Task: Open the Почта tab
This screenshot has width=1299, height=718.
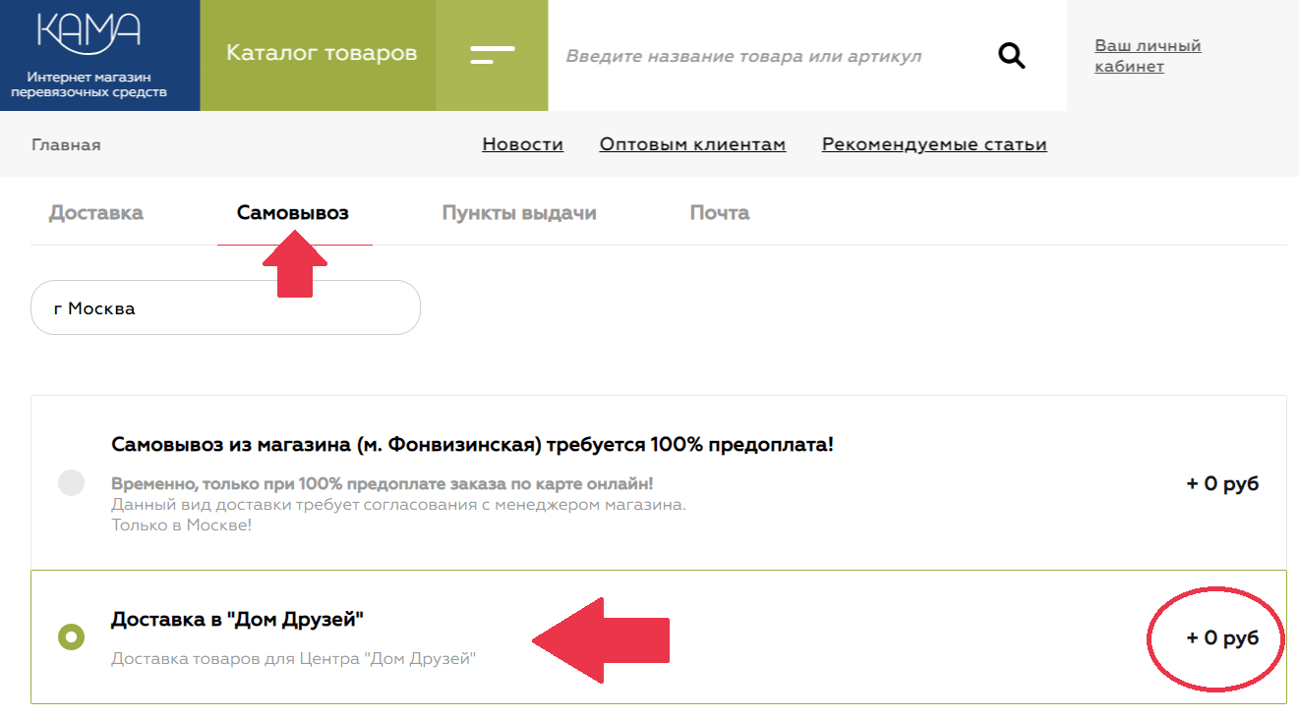Action: tap(720, 213)
